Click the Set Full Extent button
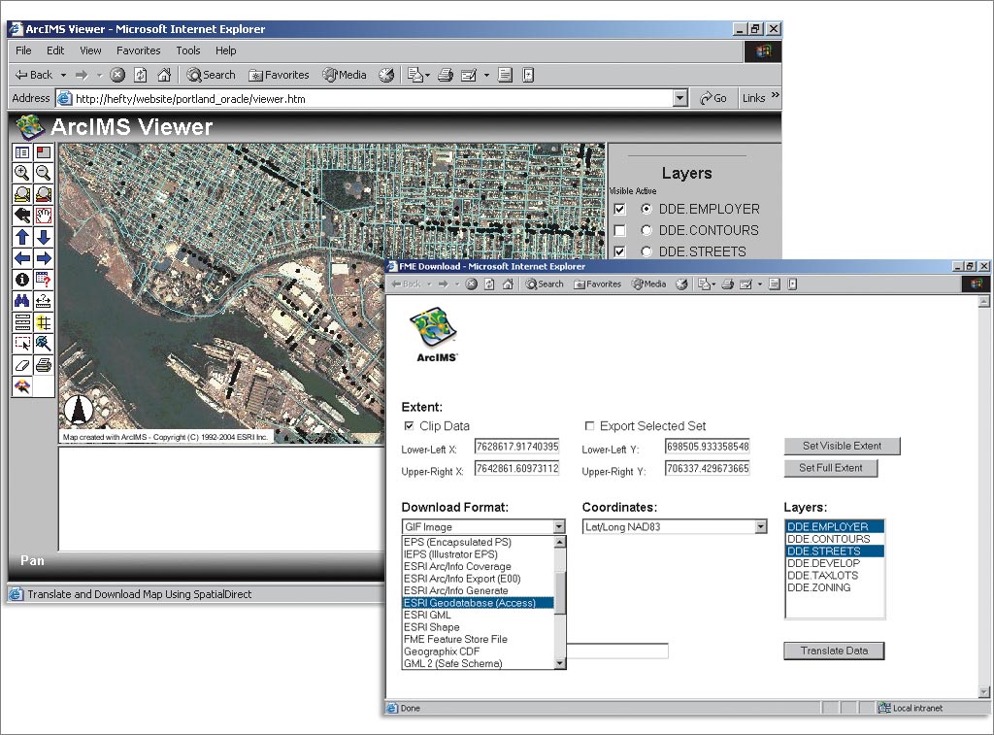Screen dimensions: 994x735 click(x=831, y=468)
